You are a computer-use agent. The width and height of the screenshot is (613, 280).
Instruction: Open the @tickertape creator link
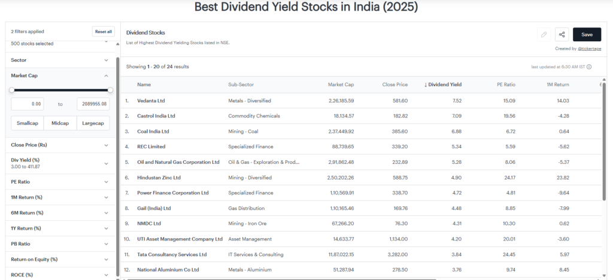[x=589, y=48]
